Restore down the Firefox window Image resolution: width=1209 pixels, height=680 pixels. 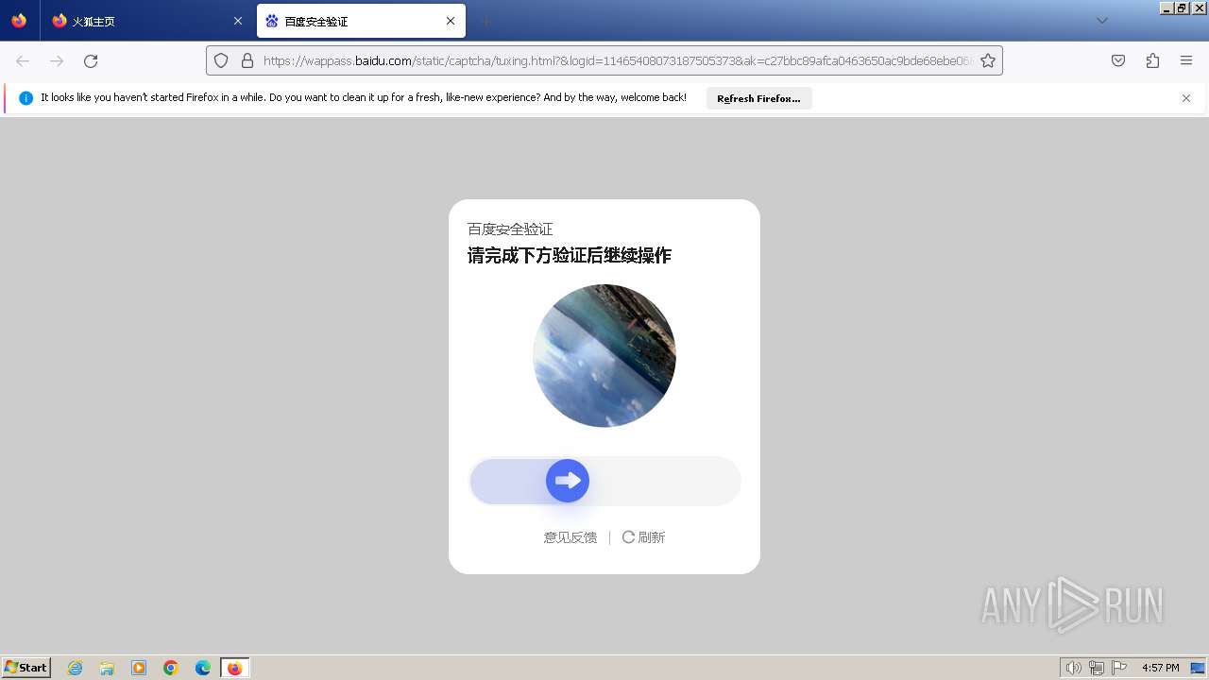click(1182, 8)
